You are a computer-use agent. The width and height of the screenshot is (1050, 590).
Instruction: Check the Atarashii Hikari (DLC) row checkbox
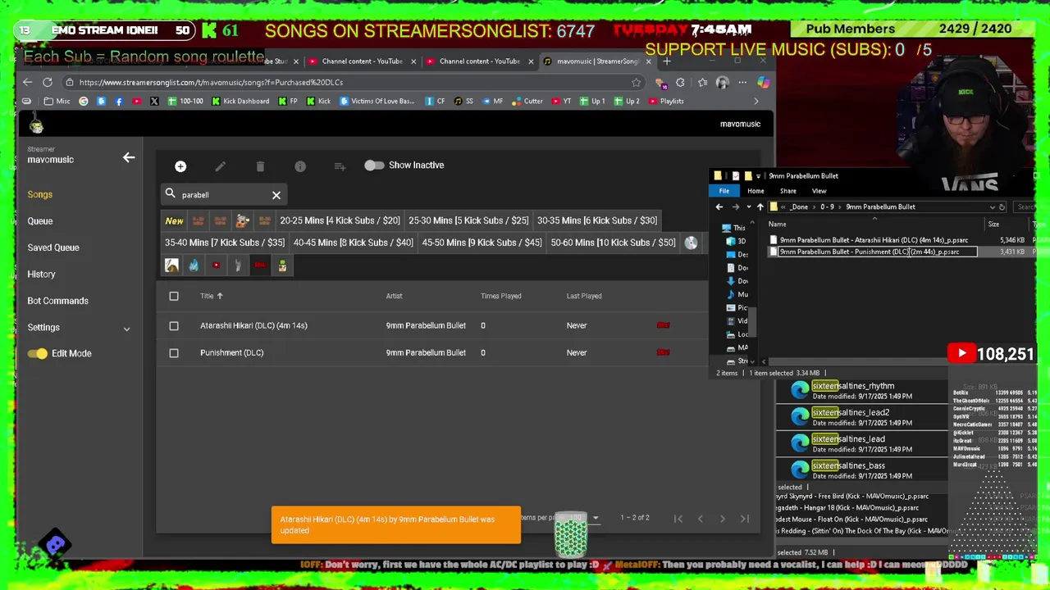tap(174, 325)
